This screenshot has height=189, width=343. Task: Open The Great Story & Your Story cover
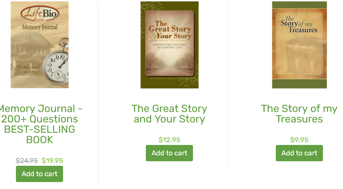[x=169, y=45]
